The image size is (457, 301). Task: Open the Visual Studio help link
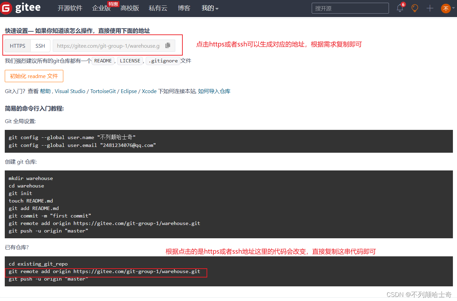70,91
